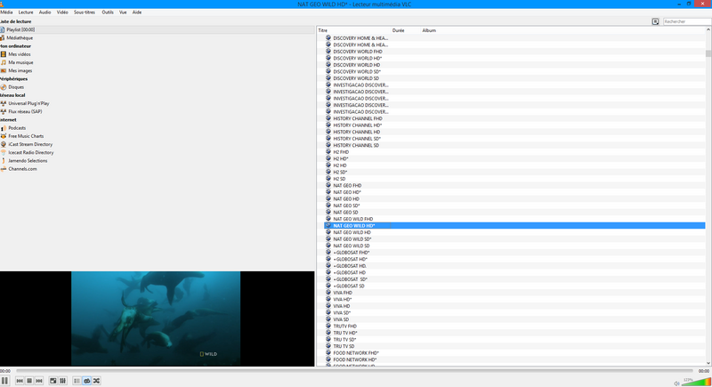Select HISTORY CHANNEL SD entry
Image resolution: width=712 pixels, height=387 pixels.
[356, 145]
